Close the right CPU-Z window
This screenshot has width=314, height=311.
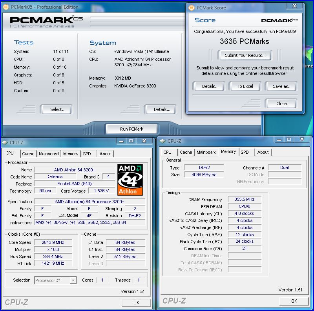point(302,140)
